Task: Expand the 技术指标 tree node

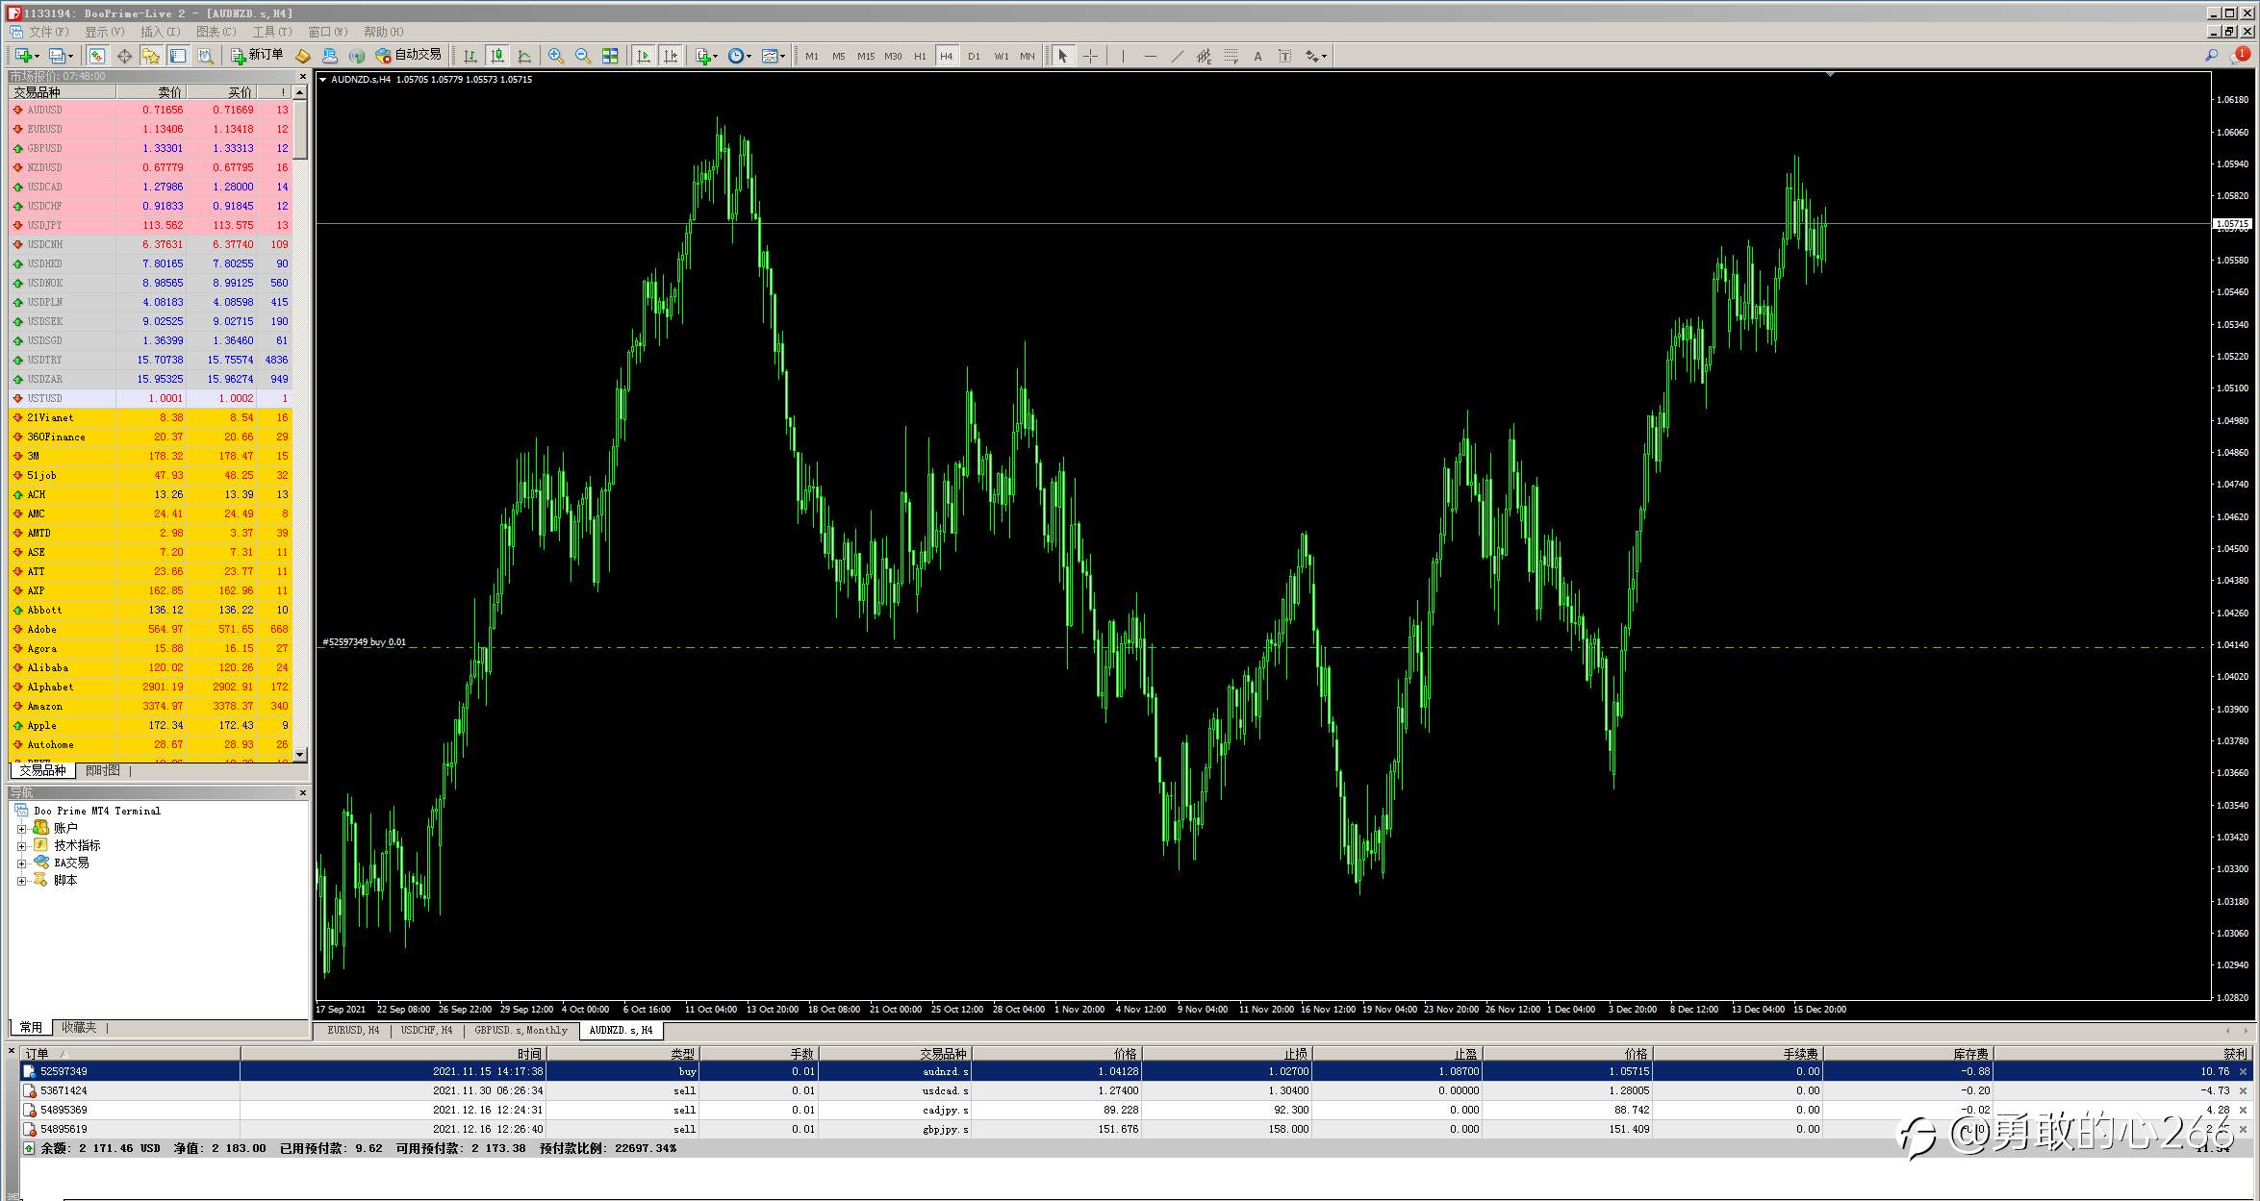Action: click(21, 846)
